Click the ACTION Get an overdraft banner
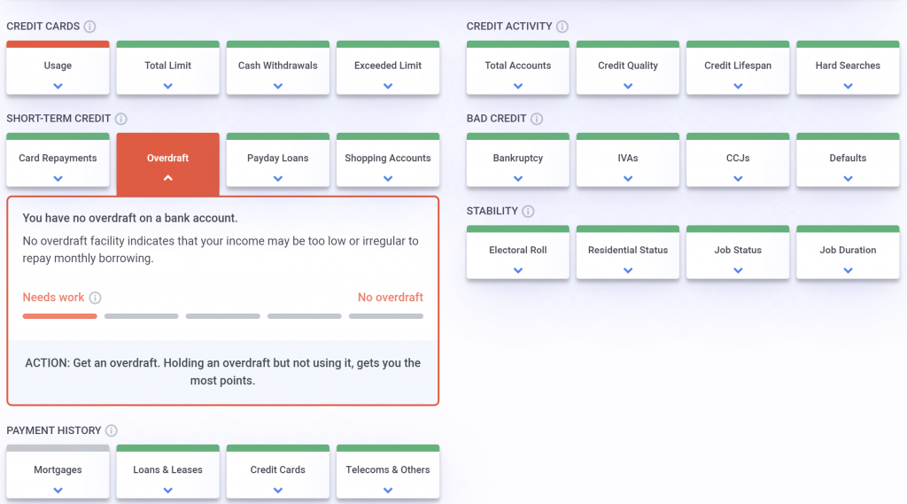This screenshot has height=504, width=907. coord(222,371)
